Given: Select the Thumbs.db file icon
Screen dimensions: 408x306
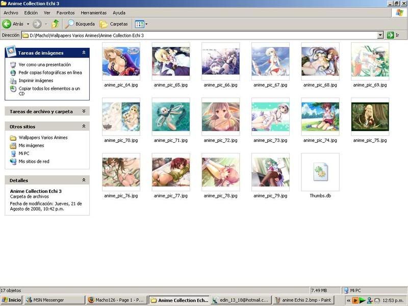Looking at the screenshot, I should 320,172.
